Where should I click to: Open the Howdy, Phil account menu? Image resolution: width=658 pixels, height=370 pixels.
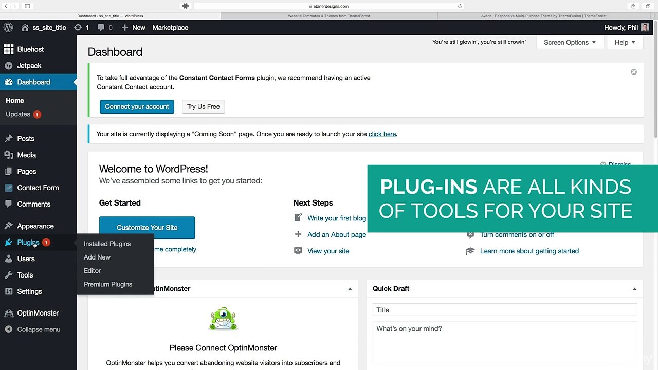tap(627, 27)
